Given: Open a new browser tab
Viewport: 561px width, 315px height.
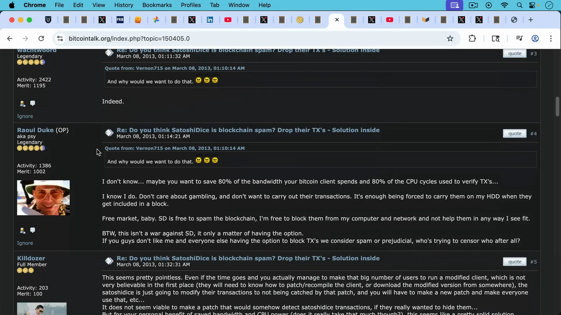Looking at the screenshot, I should (530, 20).
